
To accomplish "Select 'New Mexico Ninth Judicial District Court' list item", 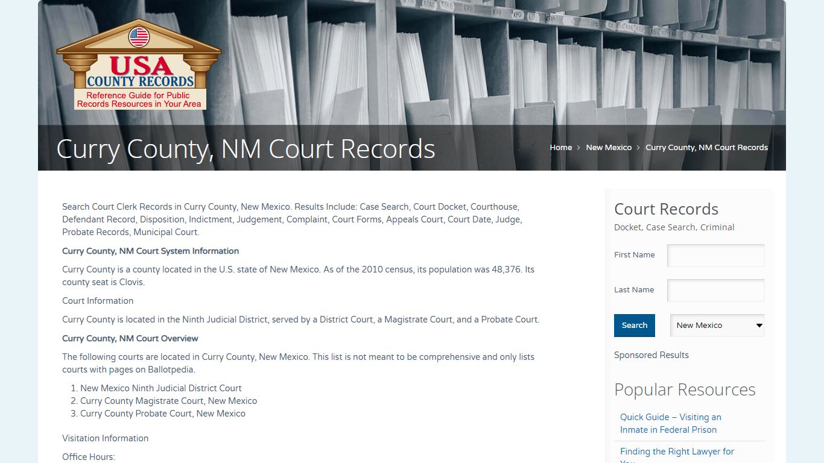I will (161, 388).
